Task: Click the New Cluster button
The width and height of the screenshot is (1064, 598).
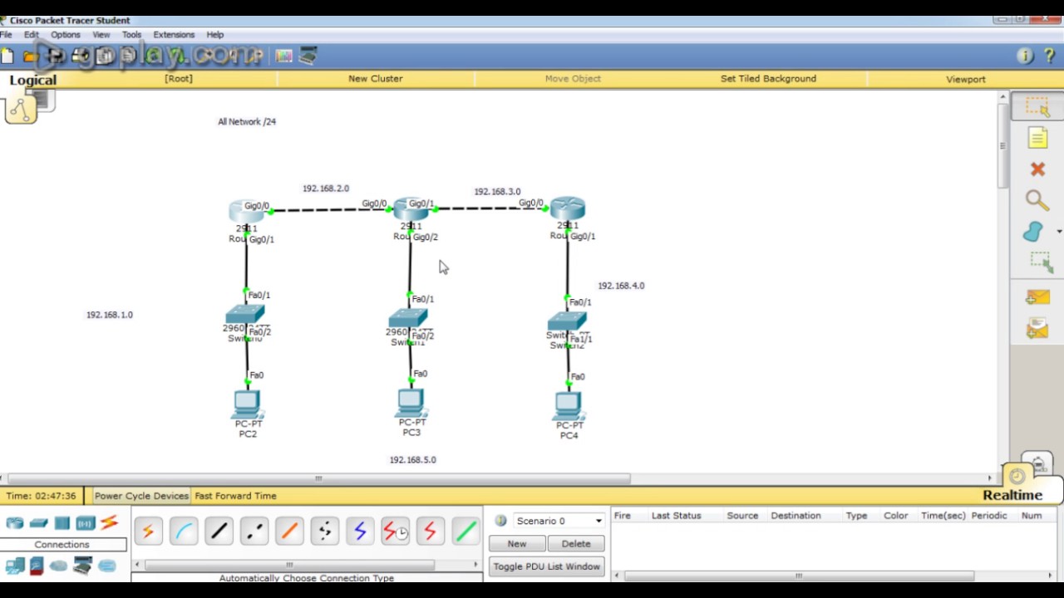Action: coord(376,79)
